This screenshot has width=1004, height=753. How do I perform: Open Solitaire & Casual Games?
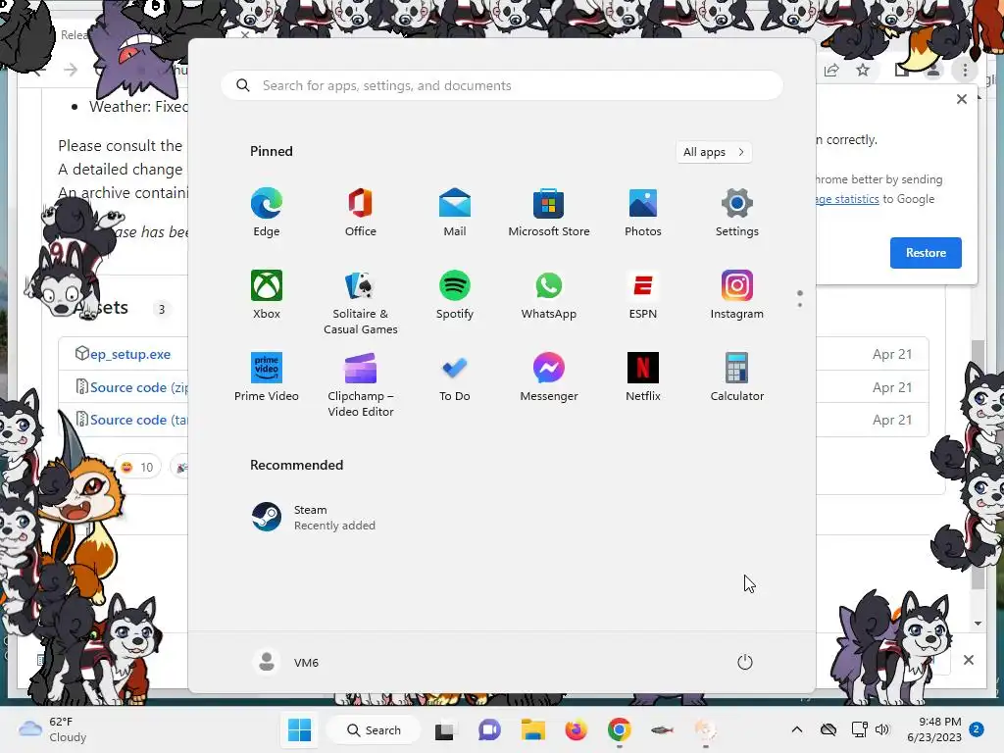coord(361,302)
